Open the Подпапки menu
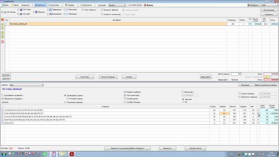The width and height of the screenshot is (279, 157). point(25,5)
